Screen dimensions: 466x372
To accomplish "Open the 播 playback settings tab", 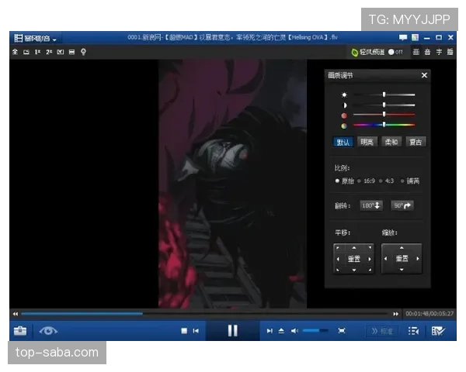I will click(450, 52).
